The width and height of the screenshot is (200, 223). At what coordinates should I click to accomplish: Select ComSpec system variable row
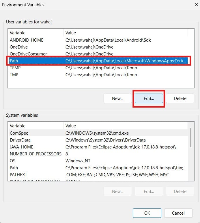[x=19, y=133]
